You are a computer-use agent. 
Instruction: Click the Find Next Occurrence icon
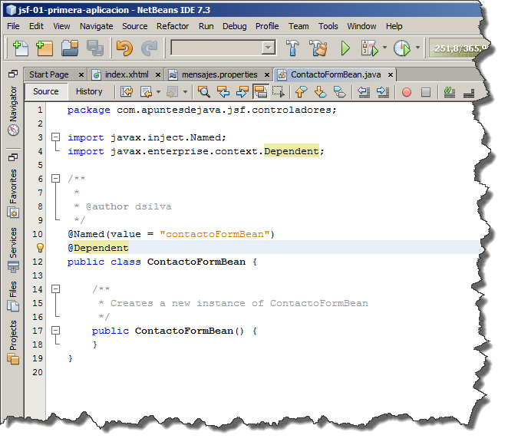point(242,92)
